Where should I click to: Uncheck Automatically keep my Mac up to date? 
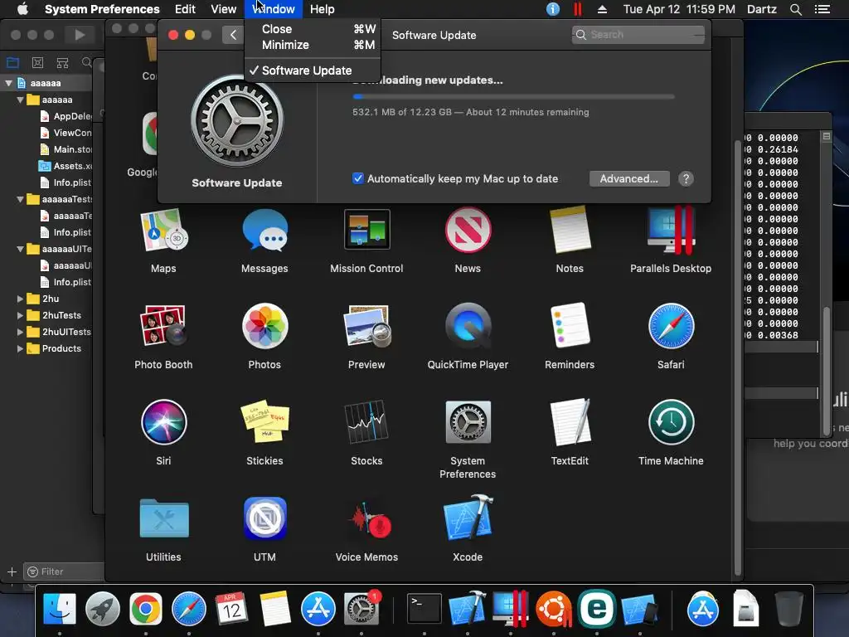(x=358, y=178)
